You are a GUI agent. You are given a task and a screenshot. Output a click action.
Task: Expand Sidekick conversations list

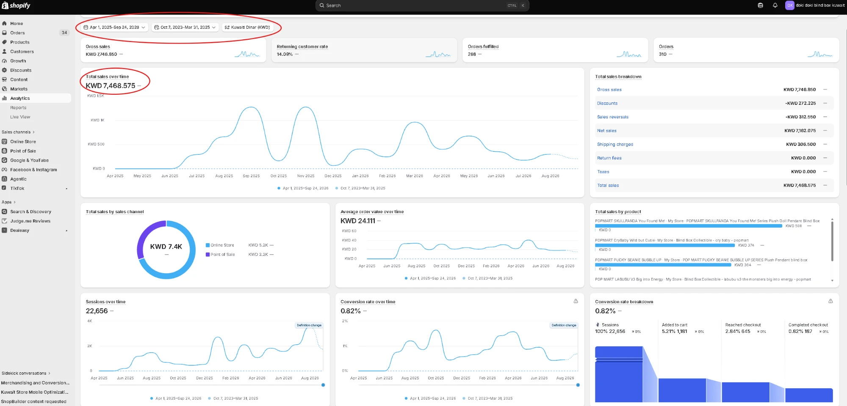pos(26,373)
